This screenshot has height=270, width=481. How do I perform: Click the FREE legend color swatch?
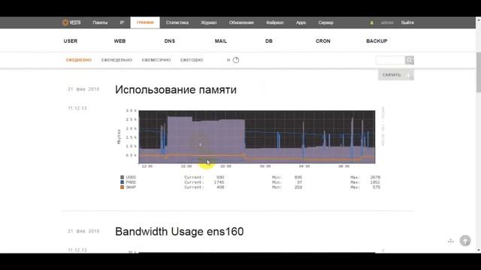[x=122, y=182]
